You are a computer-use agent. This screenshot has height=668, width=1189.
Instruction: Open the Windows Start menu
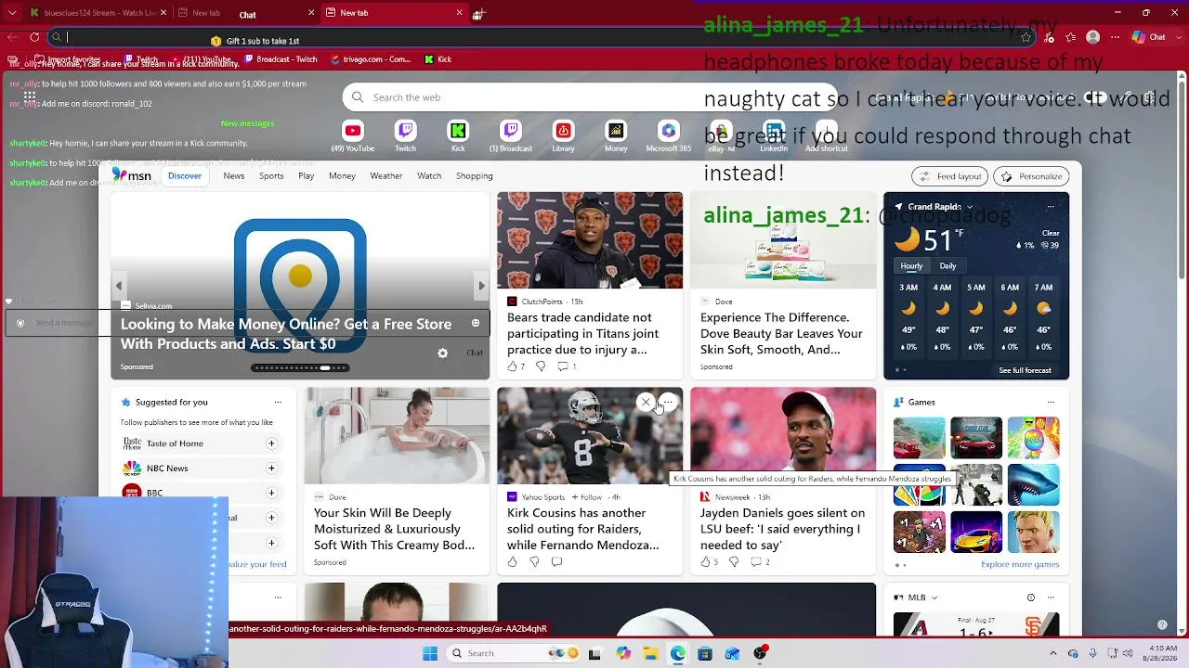[430, 653]
